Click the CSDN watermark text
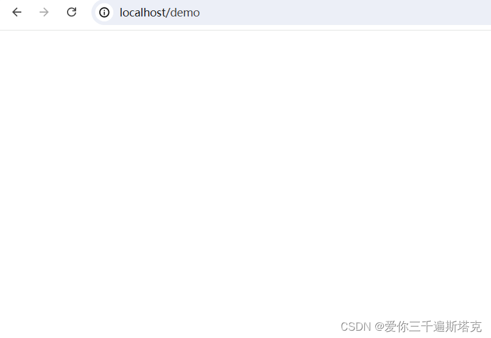This screenshot has width=491, height=338. tap(411, 326)
